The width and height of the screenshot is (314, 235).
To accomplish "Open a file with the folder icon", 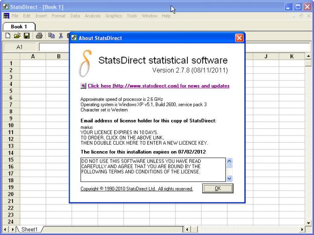I will pos(17,36).
